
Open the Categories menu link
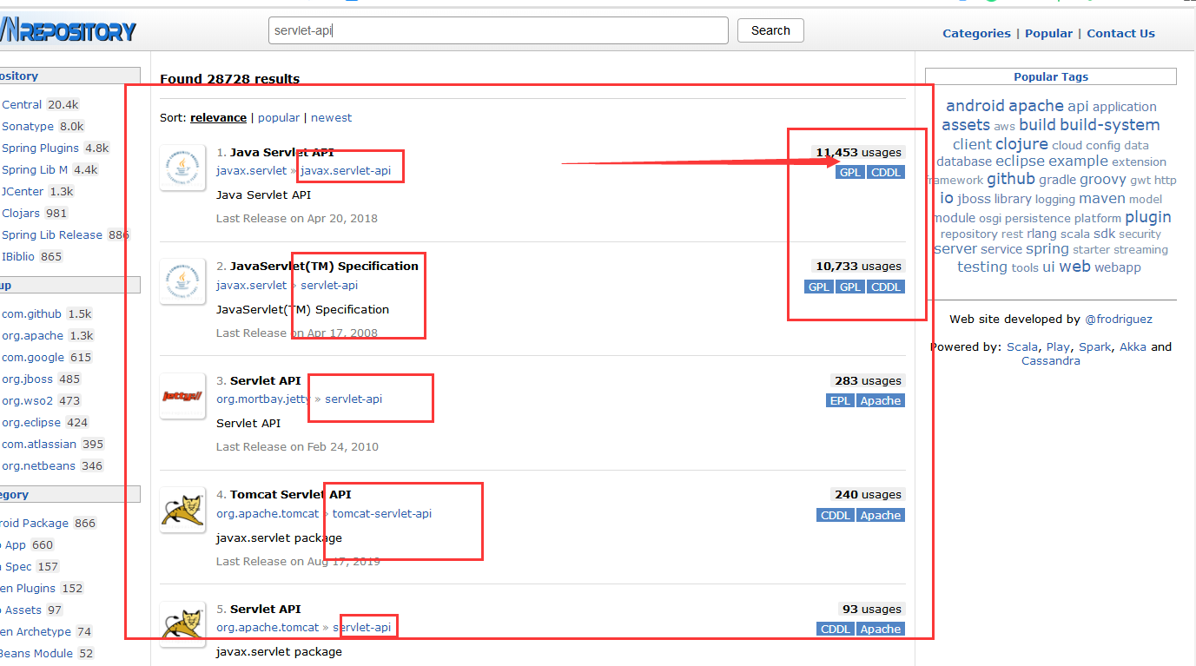[976, 33]
